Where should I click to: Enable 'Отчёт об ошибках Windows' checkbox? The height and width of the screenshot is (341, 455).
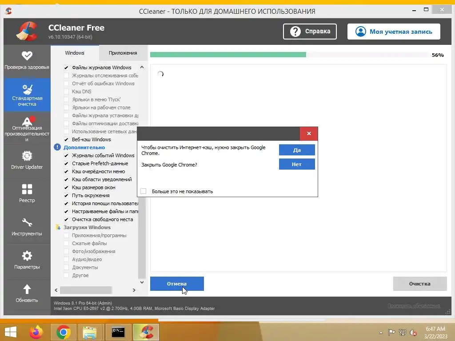pos(66,83)
